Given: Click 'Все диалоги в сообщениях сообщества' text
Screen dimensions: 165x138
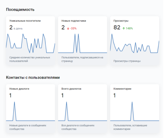Looking at the screenshot, I should click(x=78, y=127).
